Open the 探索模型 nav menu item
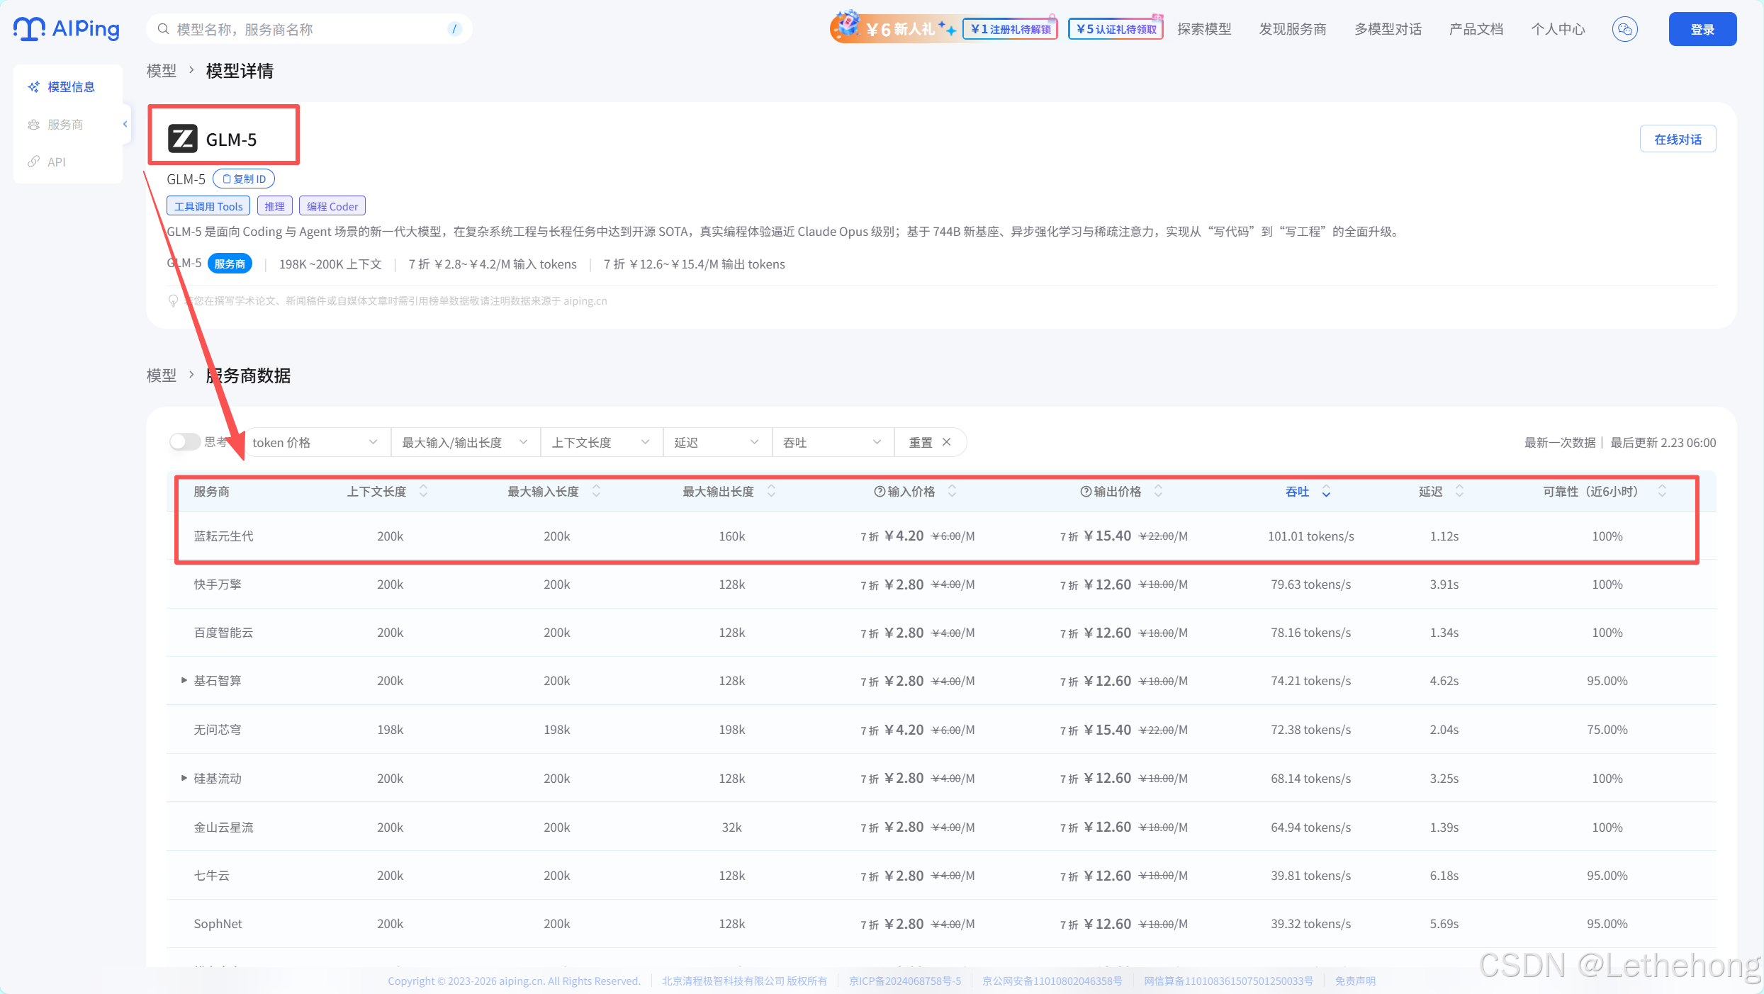The width and height of the screenshot is (1764, 994). click(1204, 29)
